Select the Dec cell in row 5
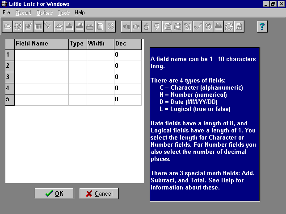 point(127,99)
